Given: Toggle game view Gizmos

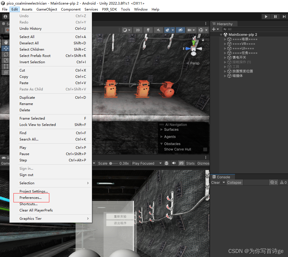Looking at the screenshot, I should pos(203,163).
